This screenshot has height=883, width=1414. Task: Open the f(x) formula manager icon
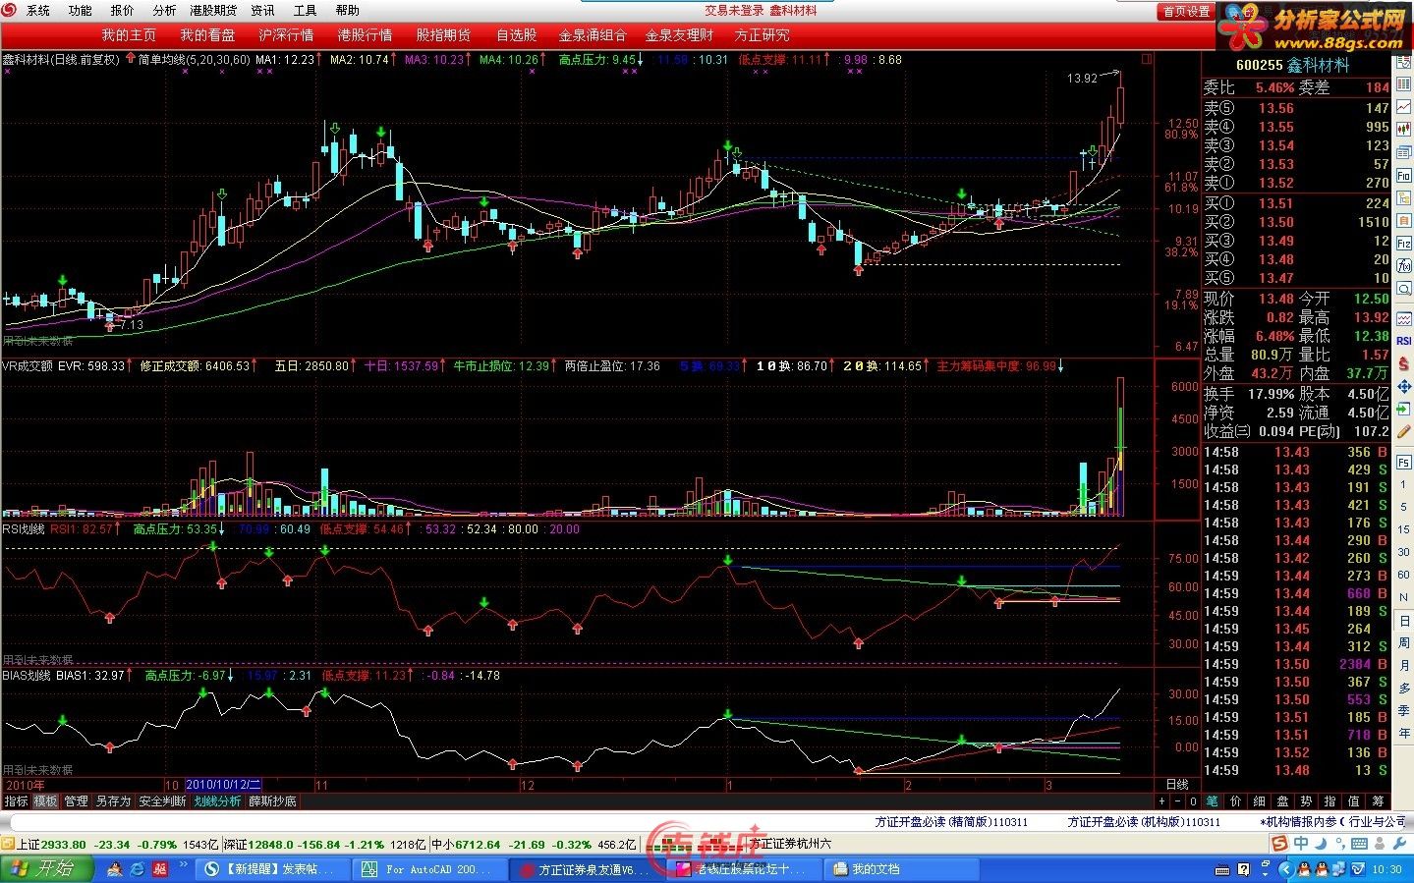(x=1403, y=265)
